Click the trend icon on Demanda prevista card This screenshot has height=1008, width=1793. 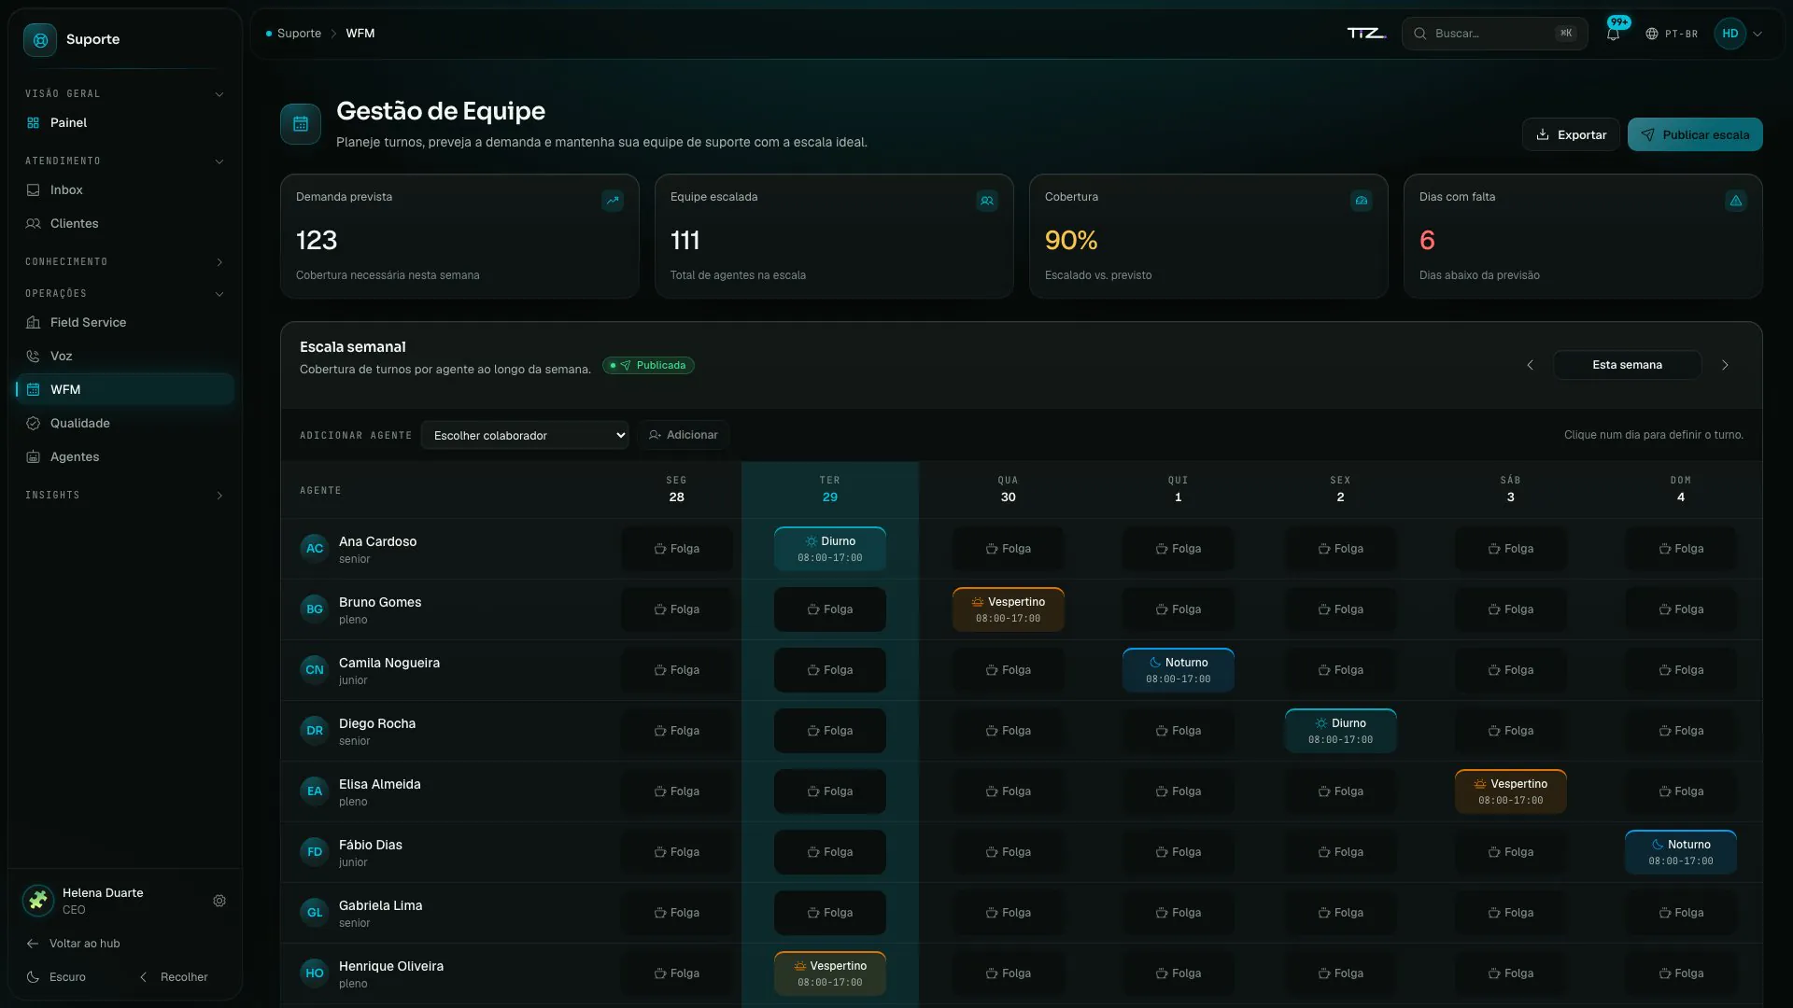click(x=613, y=200)
